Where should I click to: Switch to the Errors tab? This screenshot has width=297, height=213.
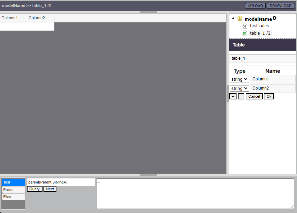point(14,190)
